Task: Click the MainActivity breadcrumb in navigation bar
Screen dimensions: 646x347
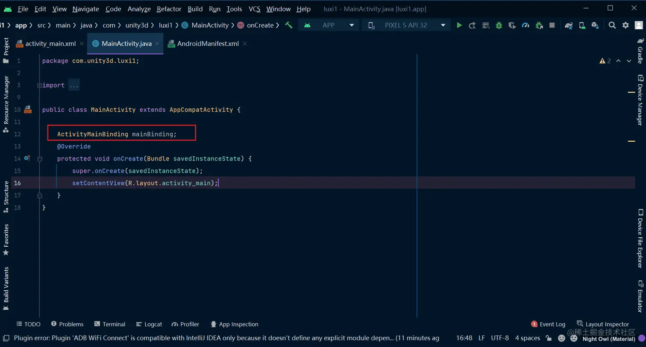Action: pyautogui.click(x=206, y=25)
